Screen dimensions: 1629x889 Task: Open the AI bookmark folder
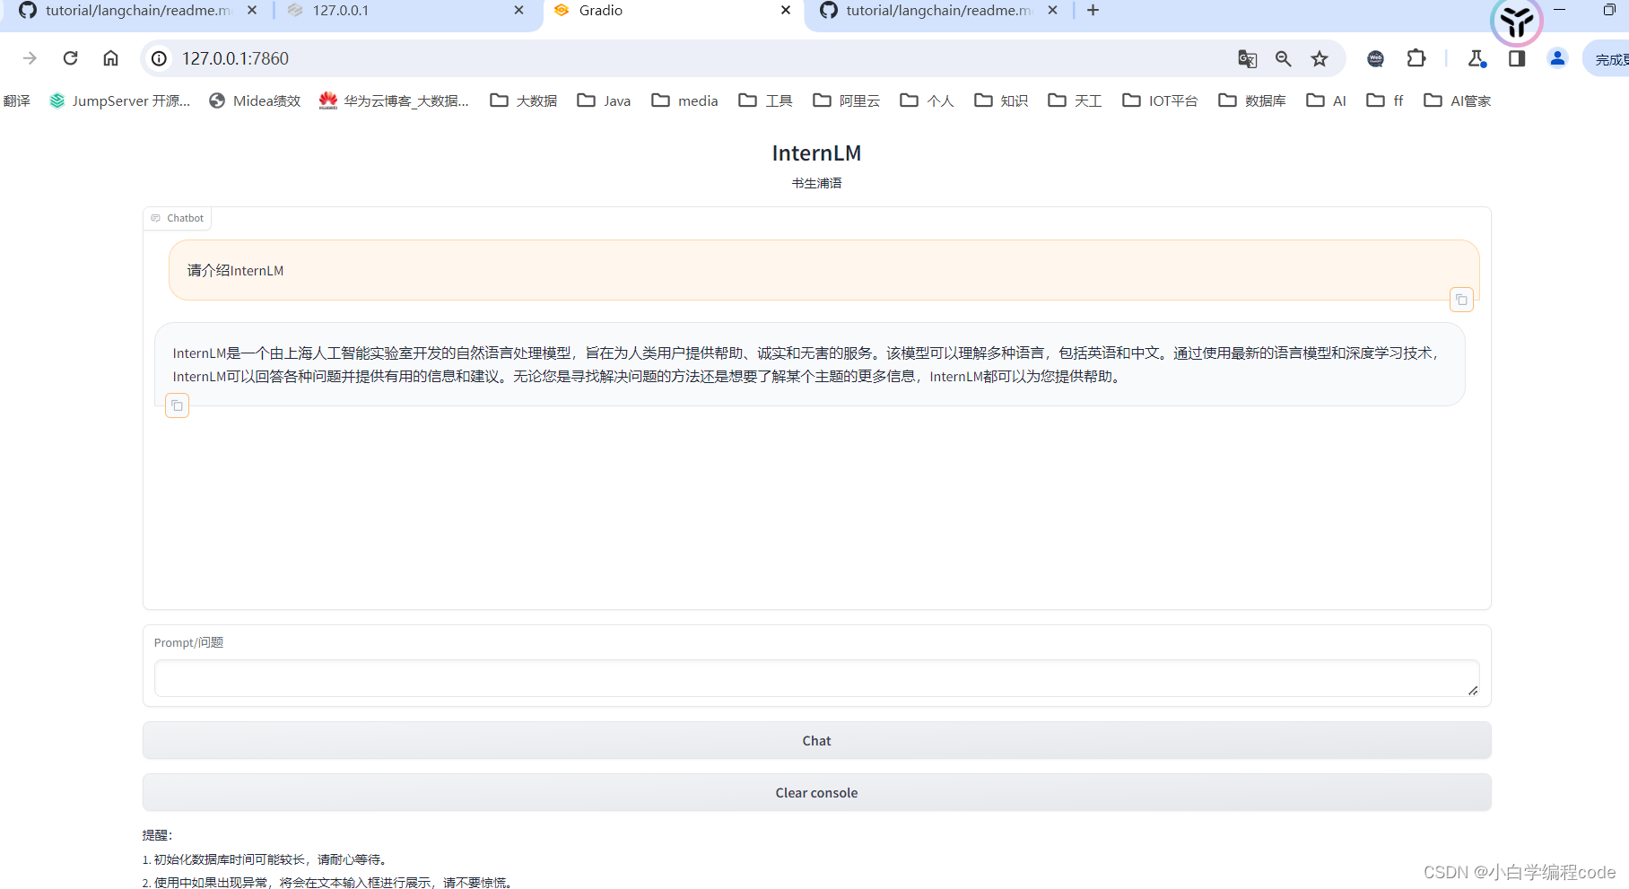[x=1327, y=100]
